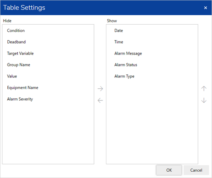Select Alarm Status in Show list
The width and height of the screenshot is (212, 178).
tap(126, 65)
